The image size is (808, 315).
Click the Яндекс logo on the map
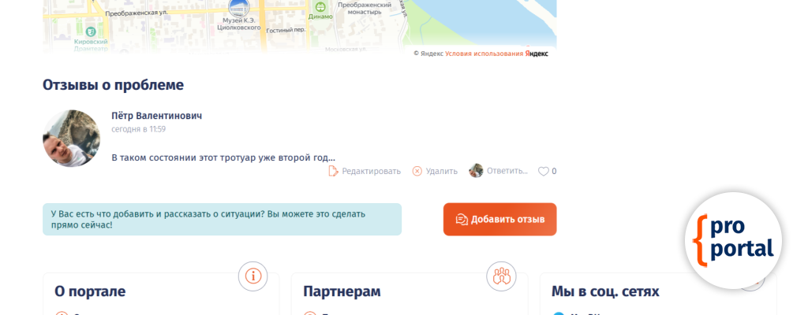click(x=537, y=54)
